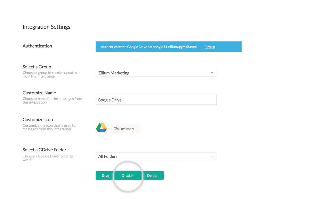Click the Authentication label
Image resolution: width=329 pixels, height=206 pixels.
pyautogui.click(x=37, y=46)
